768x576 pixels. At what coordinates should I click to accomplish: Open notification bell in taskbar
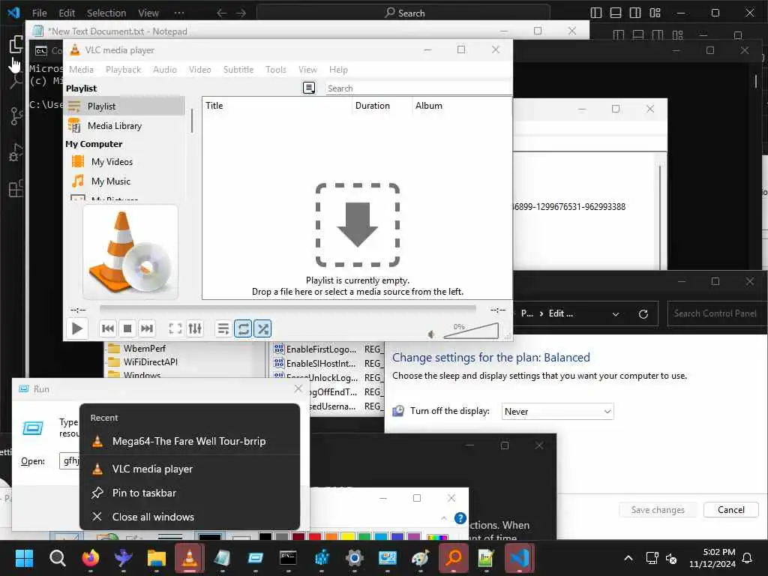click(747, 558)
